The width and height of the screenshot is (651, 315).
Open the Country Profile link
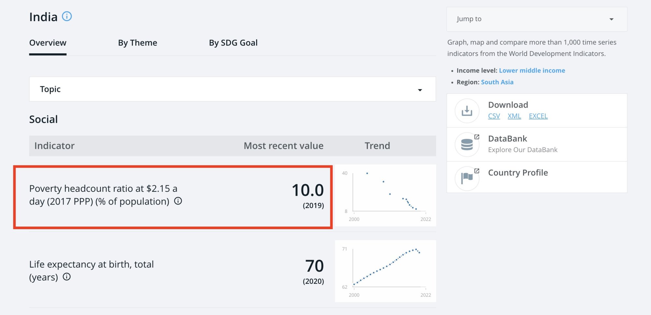tap(518, 173)
